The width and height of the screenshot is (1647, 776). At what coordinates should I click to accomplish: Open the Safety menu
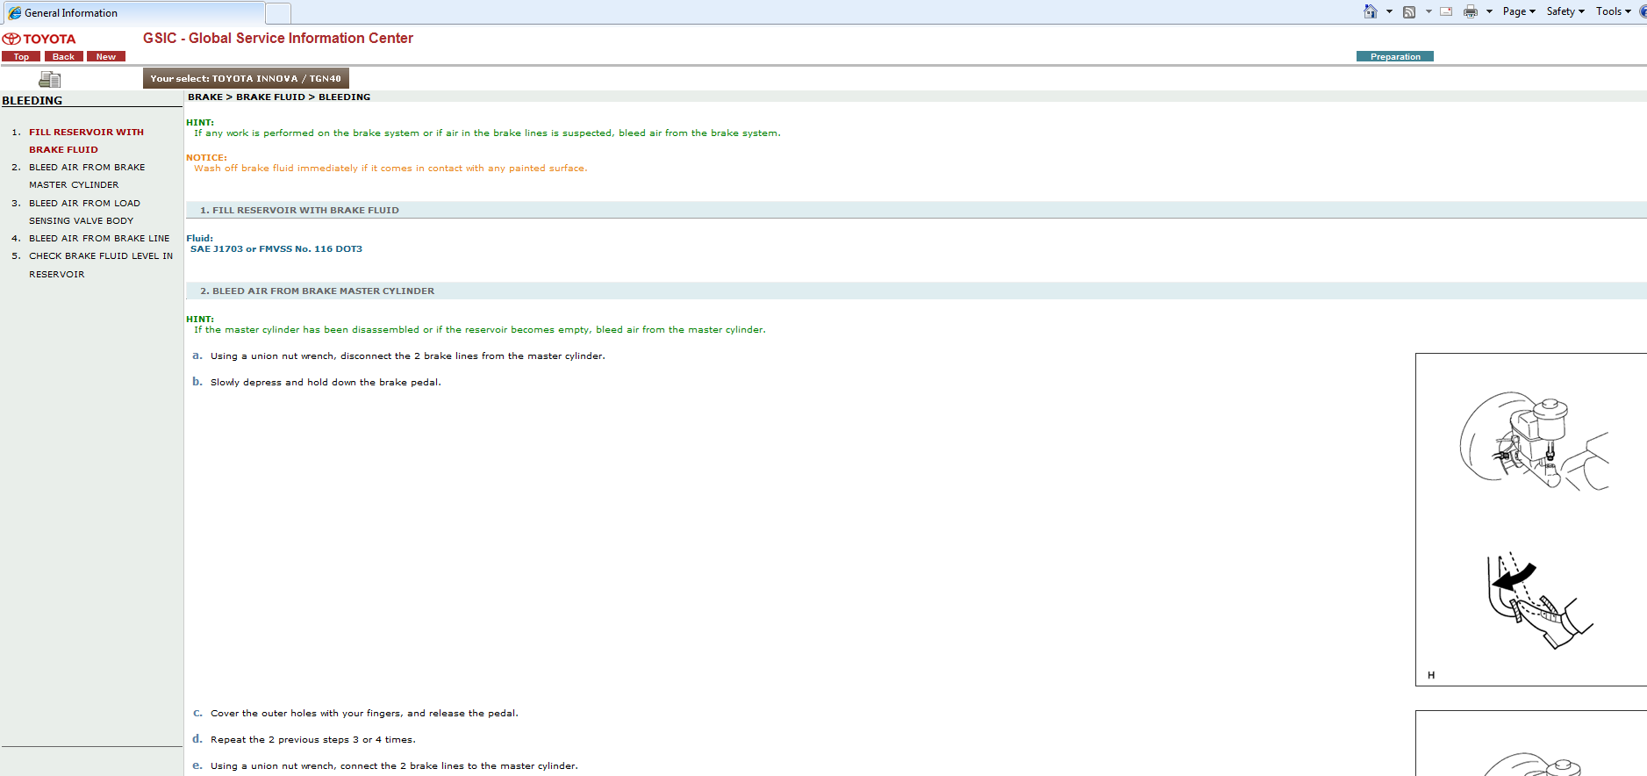(x=1565, y=11)
